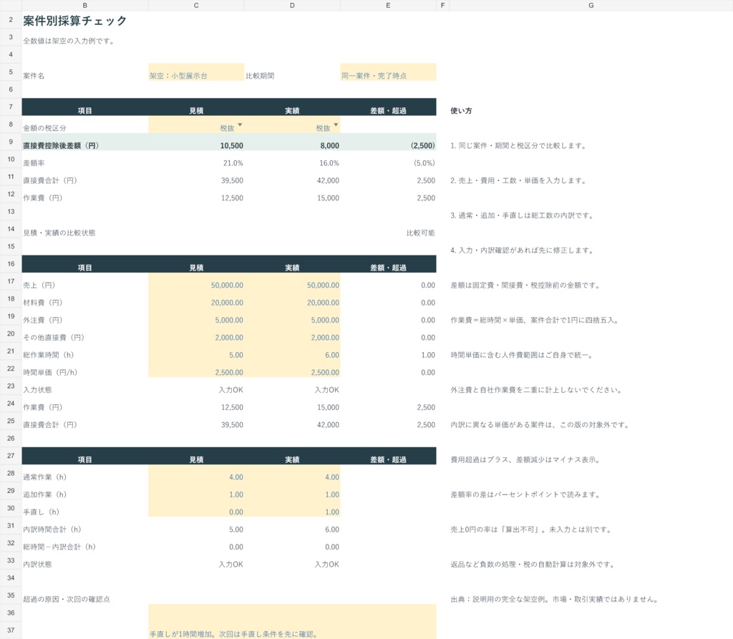Click 実績 入力OK in 内訳状態 row
This screenshot has height=639, width=733.
(x=326, y=565)
